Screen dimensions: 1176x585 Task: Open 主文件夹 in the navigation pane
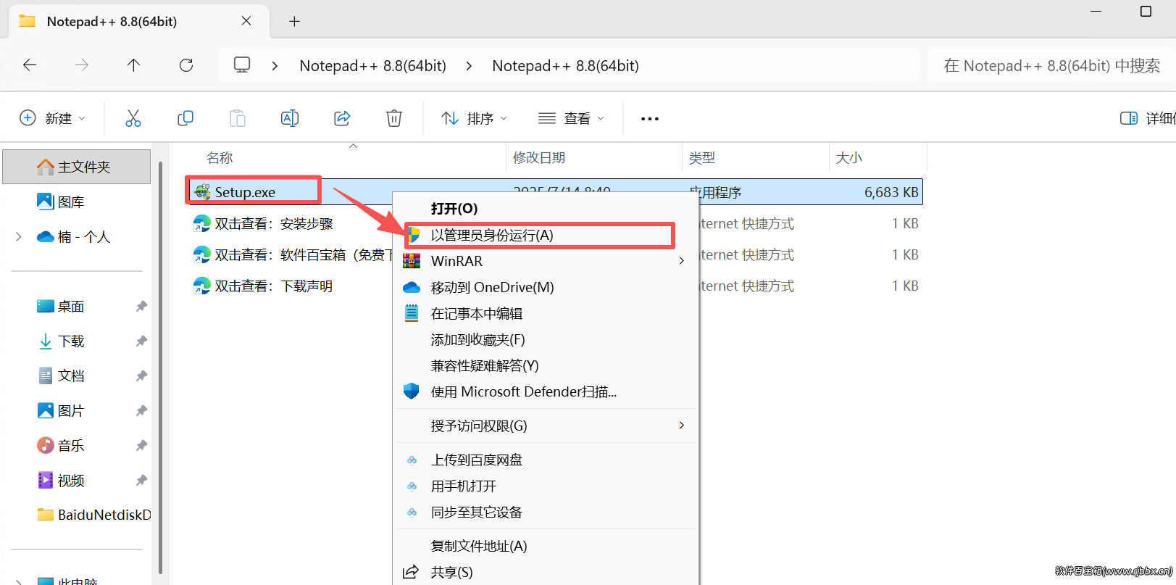(x=77, y=167)
